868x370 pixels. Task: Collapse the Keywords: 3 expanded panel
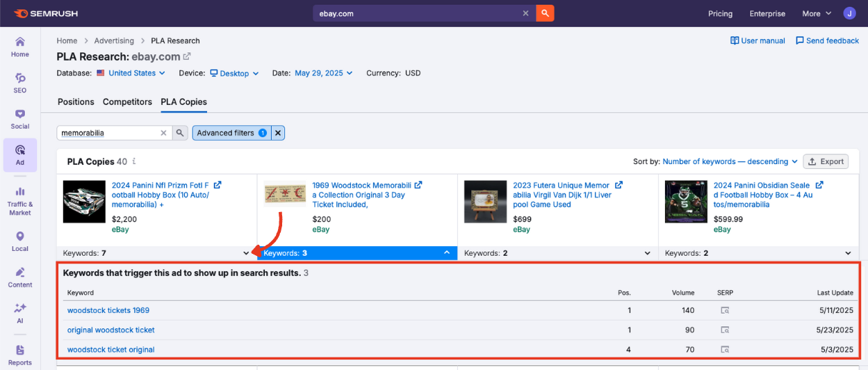click(x=447, y=253)
